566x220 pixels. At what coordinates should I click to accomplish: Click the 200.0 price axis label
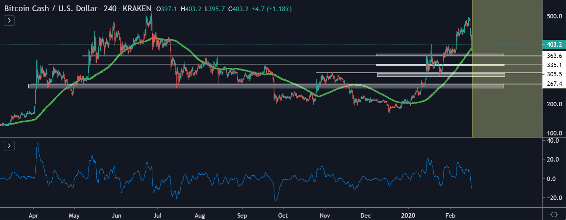[x=554, y=104]
